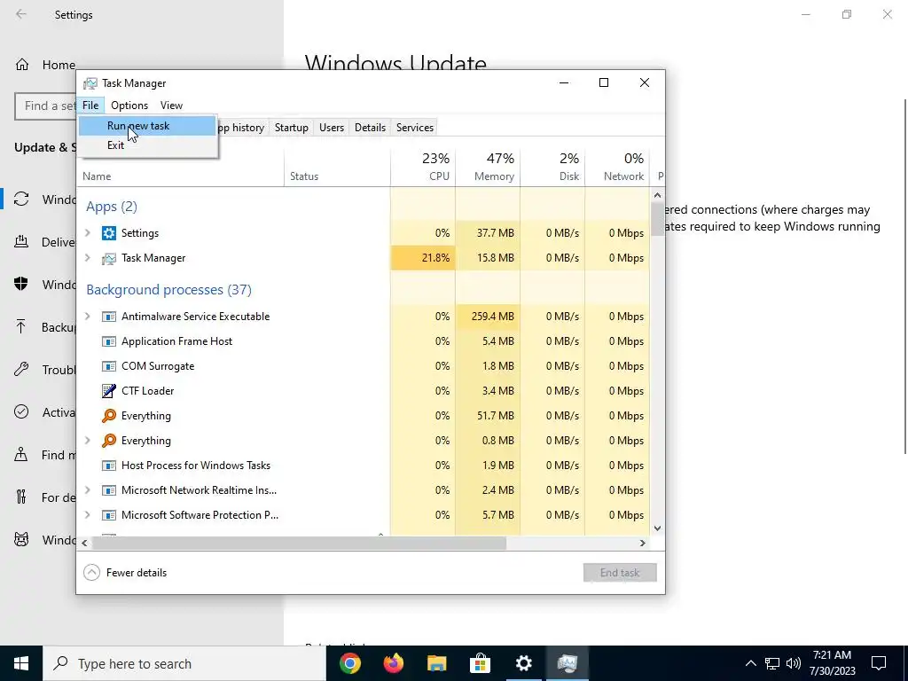Click the Microsoft Network Realtime Inspection icon

click(x=109, y=490)
